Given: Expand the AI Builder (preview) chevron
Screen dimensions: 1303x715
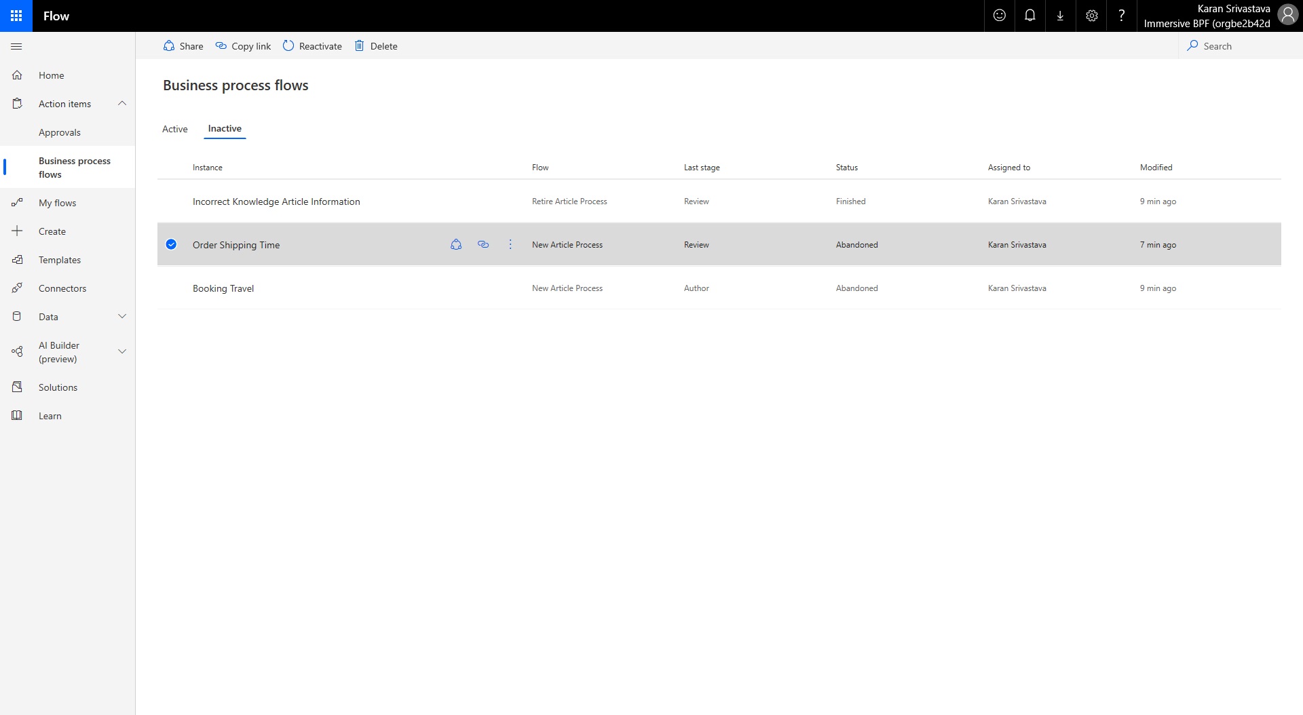Looking at the screenshot, I should click(122, 351).
